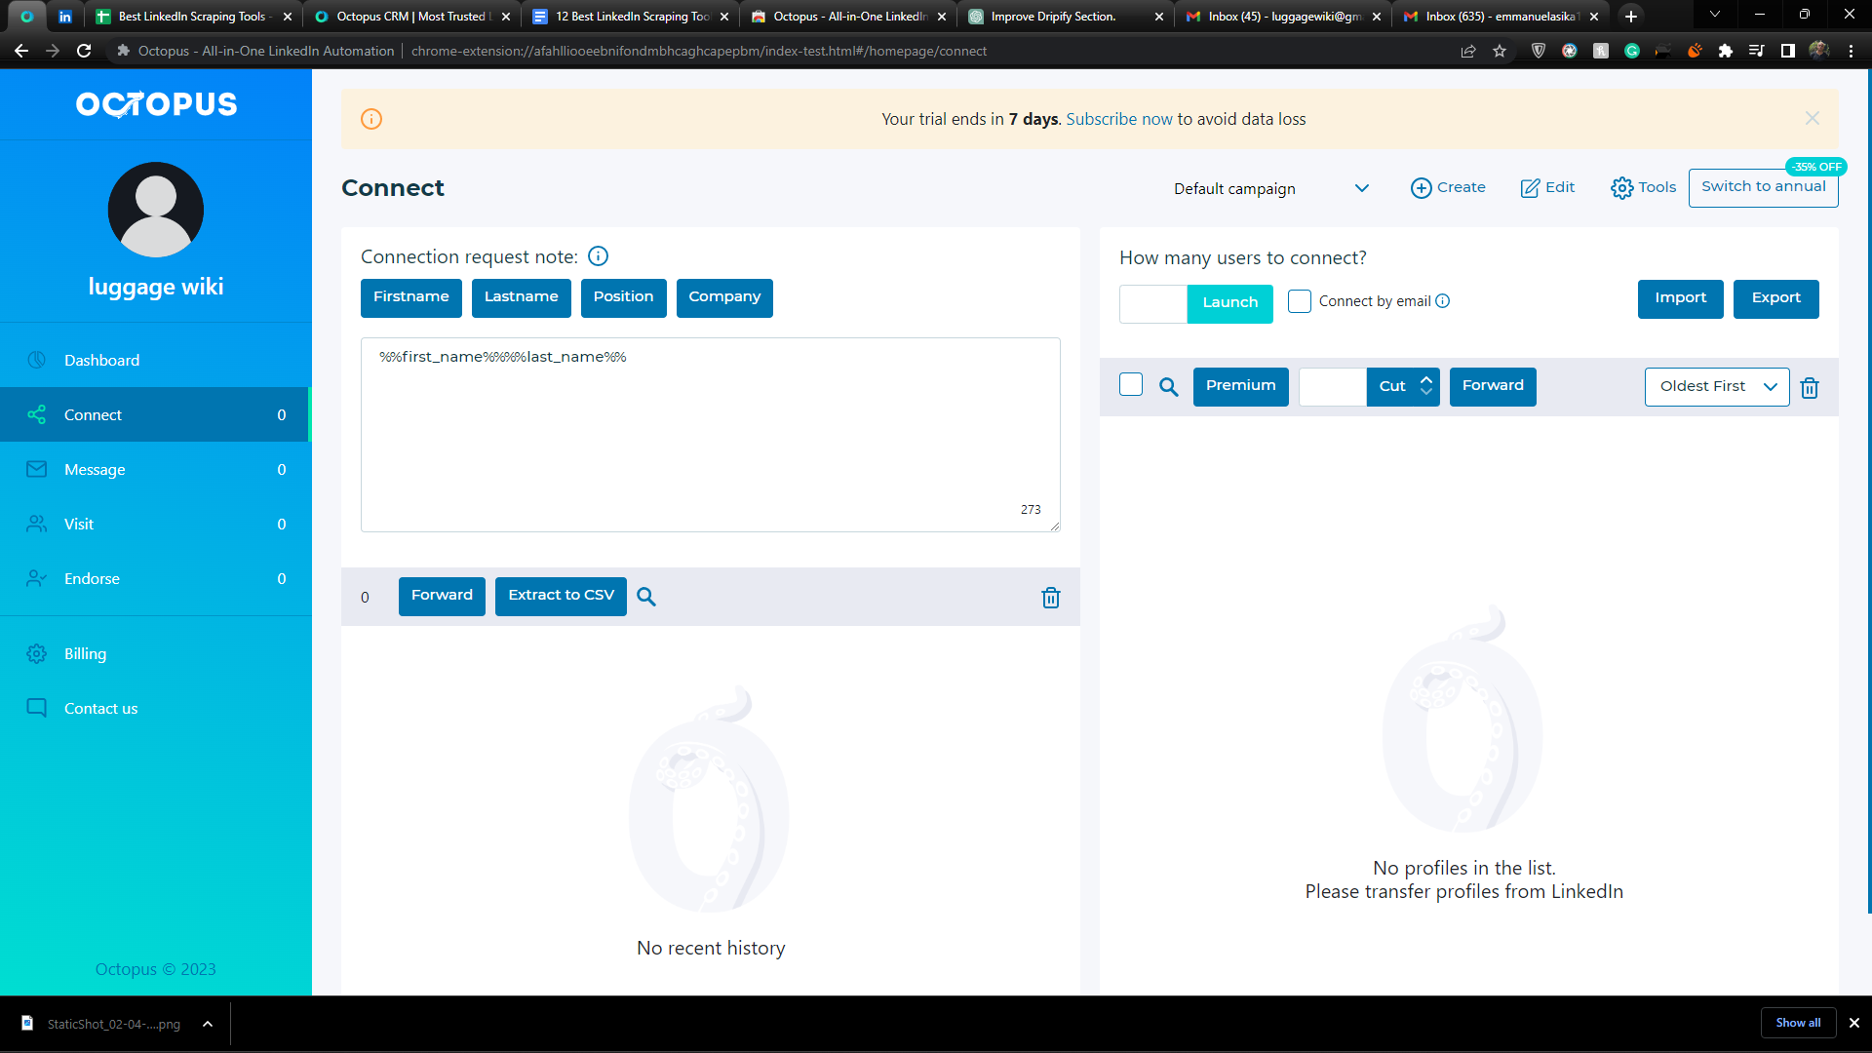
Task: Click the number field before Cut
Action: 1333,387
